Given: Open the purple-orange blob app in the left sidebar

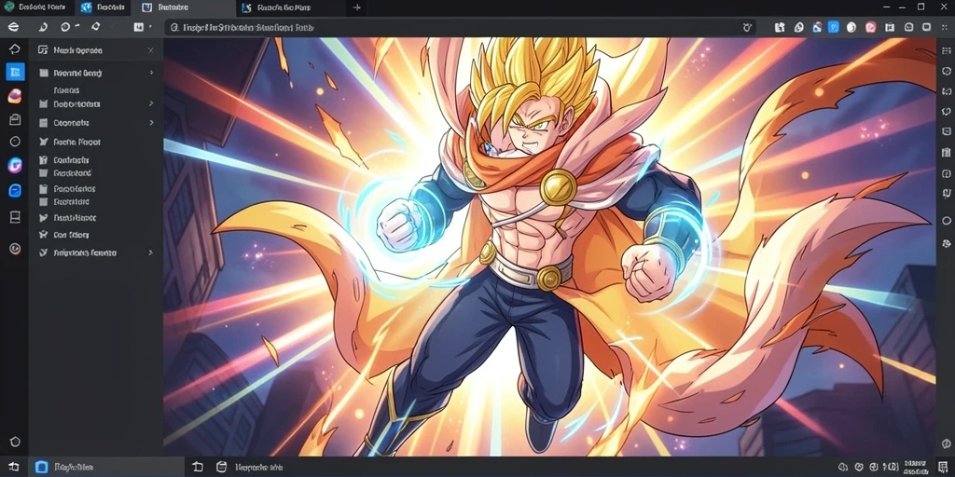Looking at the screenshot, I should (15, 96).
